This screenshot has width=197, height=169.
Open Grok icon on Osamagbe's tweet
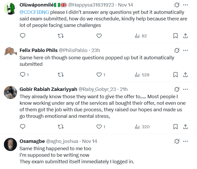177,141
